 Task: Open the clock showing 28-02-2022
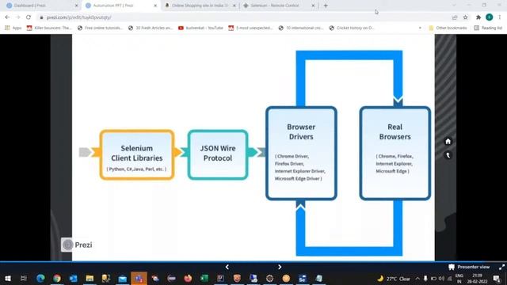pyautogui.click(x=477, y=279)
